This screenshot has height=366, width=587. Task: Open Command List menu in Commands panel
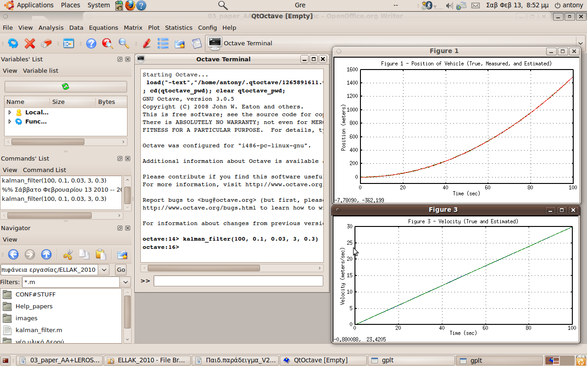pos(44,170)
